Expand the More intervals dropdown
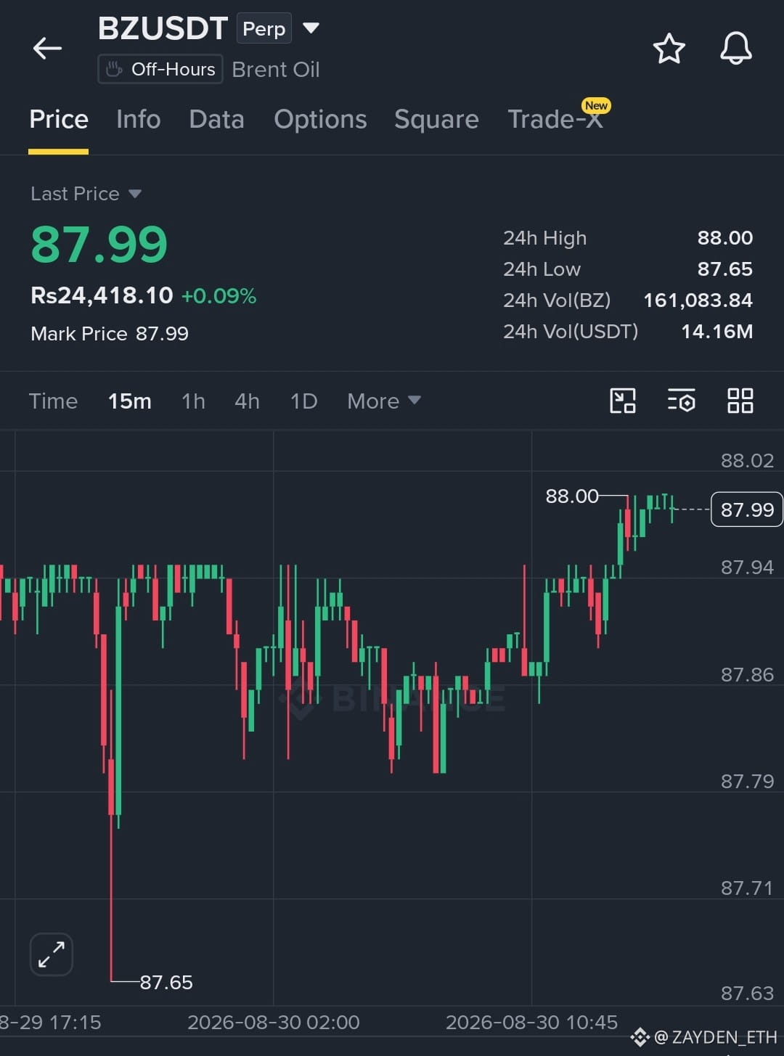 point(383,401)
